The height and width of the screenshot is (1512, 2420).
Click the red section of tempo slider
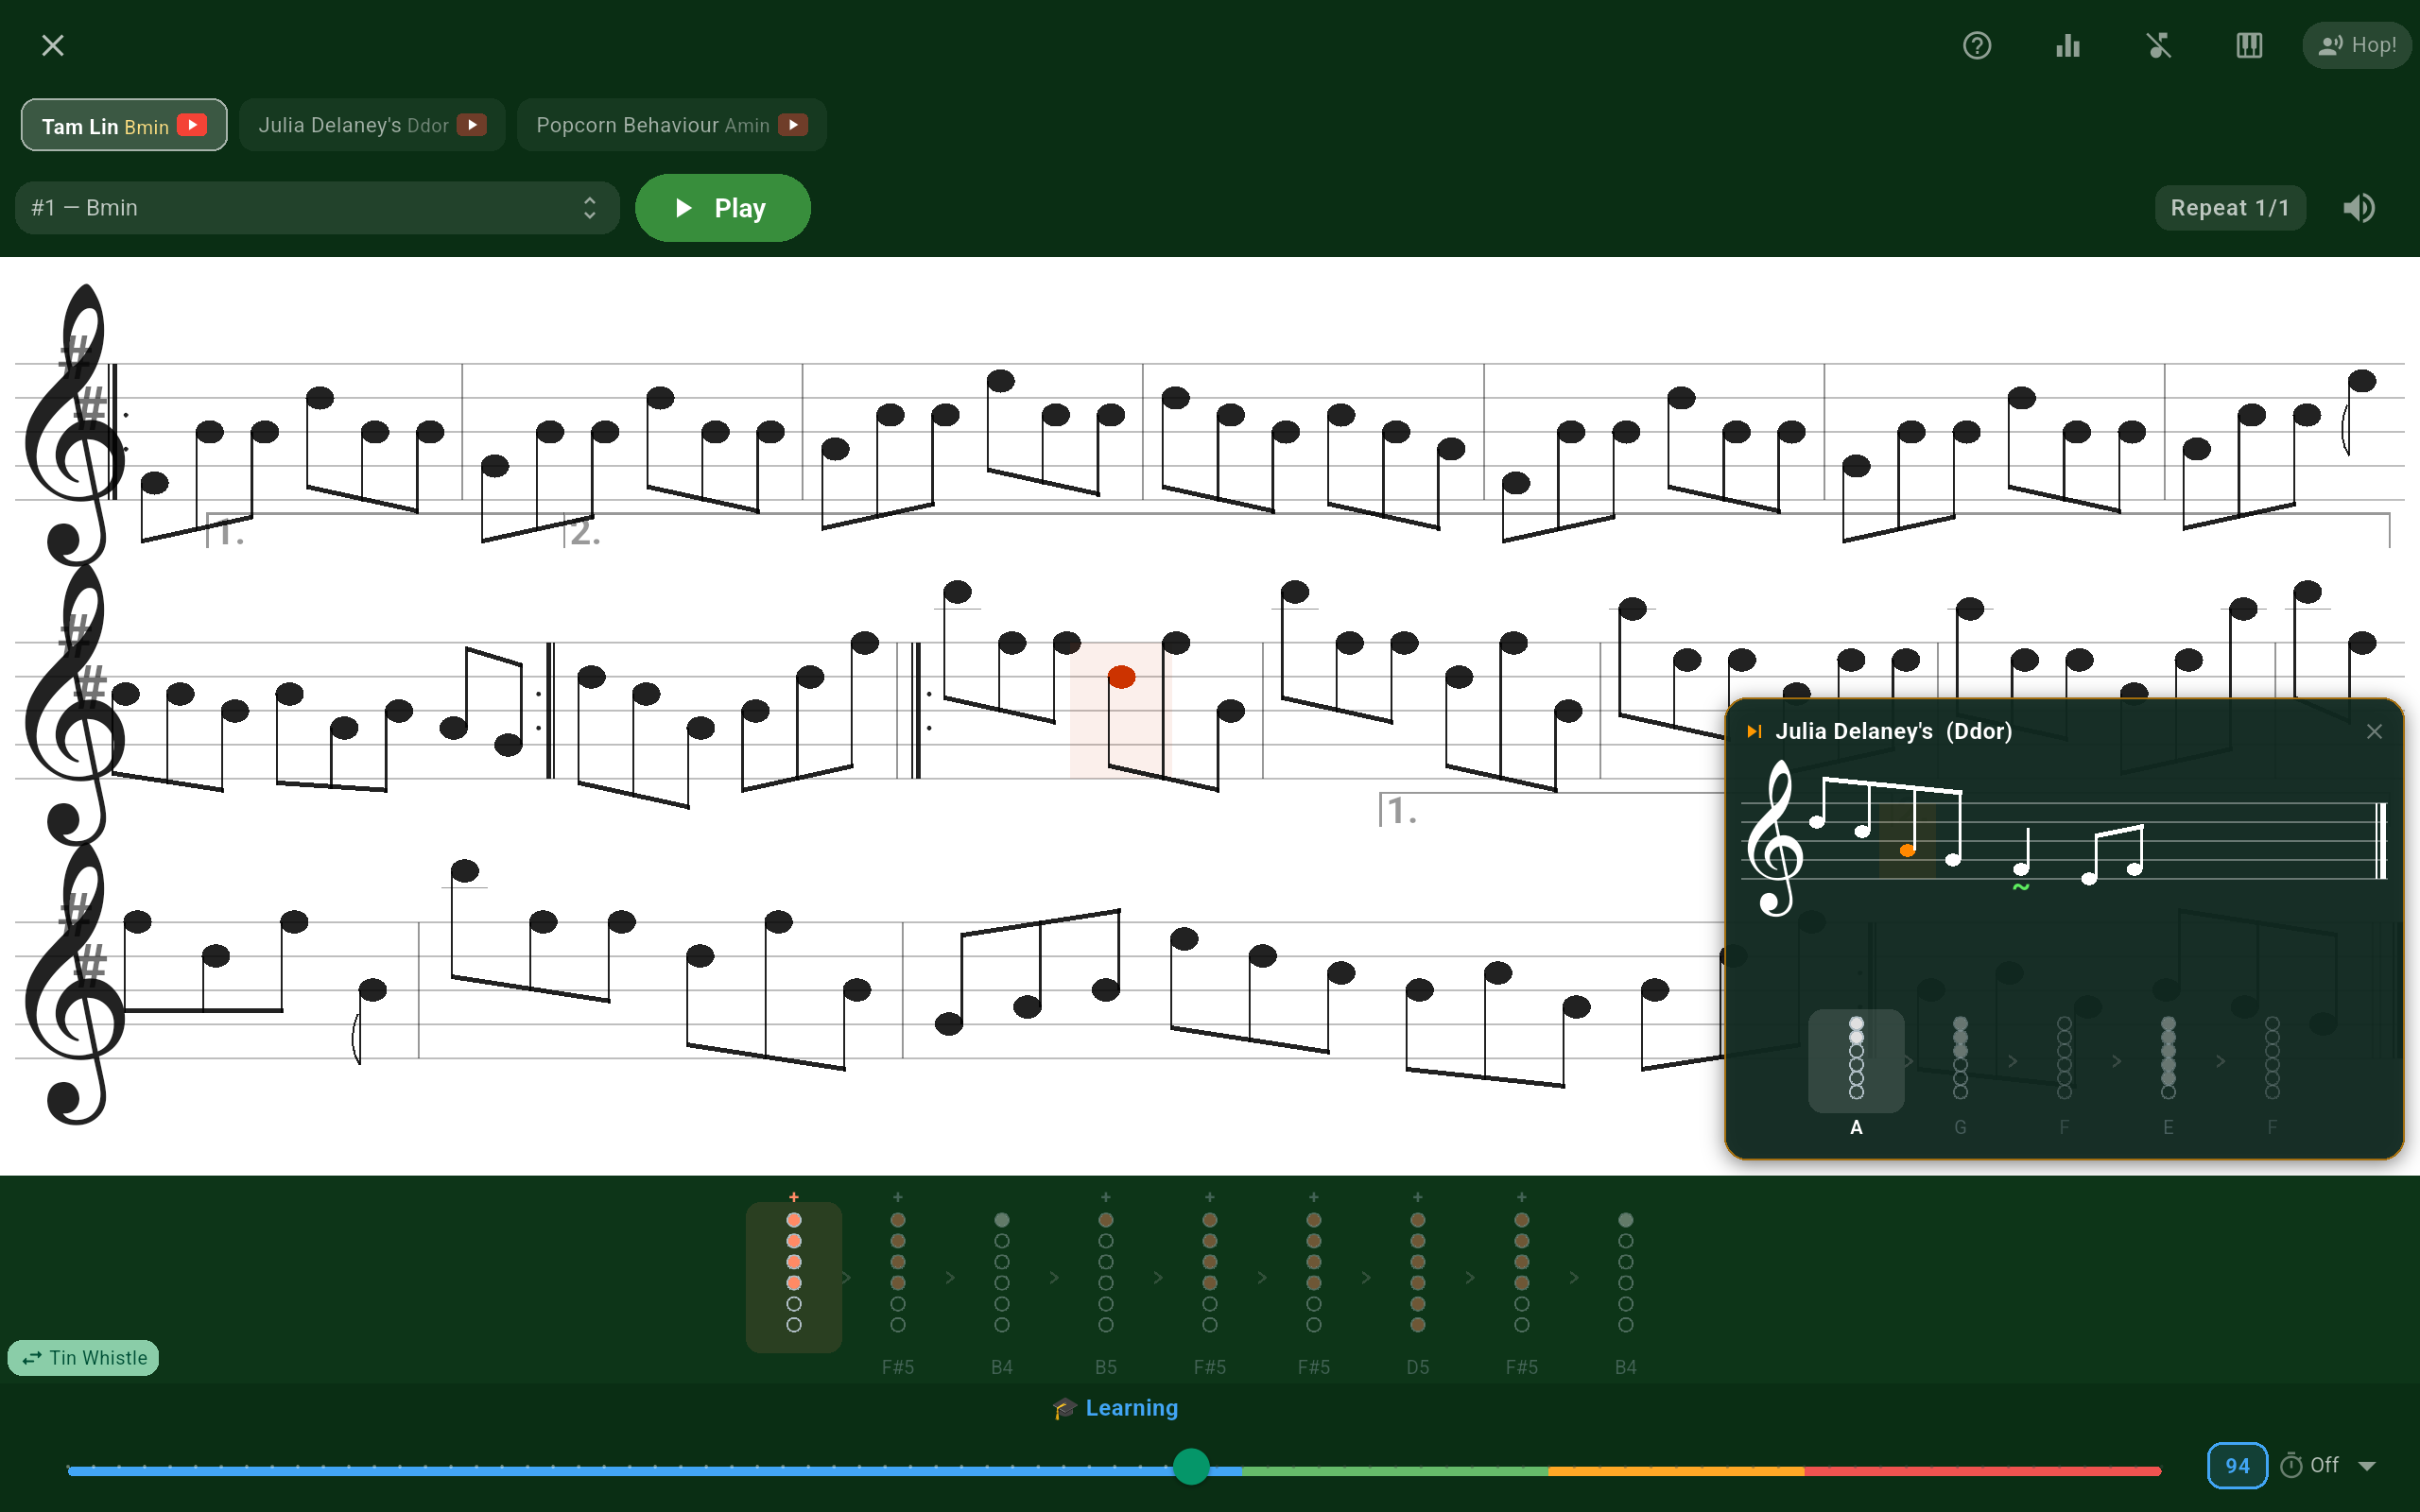[1982, 1471]
